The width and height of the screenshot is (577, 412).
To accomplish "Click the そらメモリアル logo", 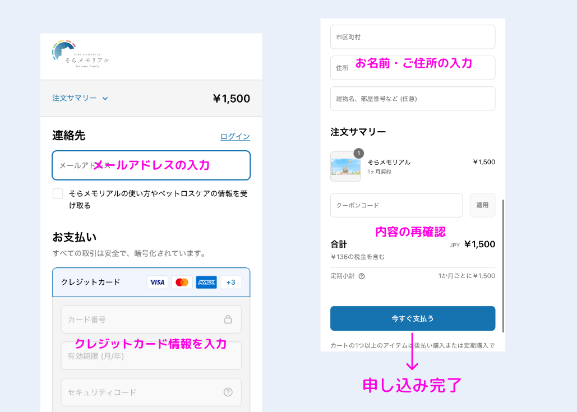I will 80,55.
